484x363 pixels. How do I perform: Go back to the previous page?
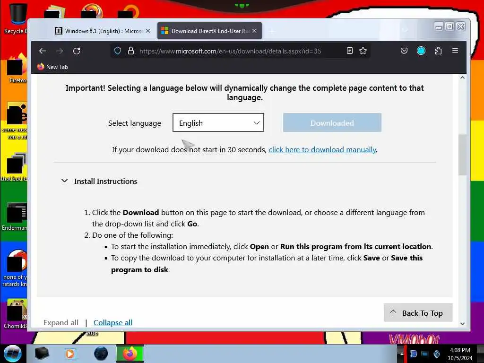click(42, 51)
